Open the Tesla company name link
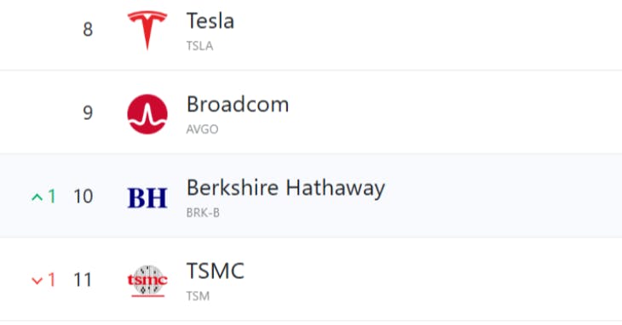Screen dimensions: 622x325 coord(210,21)
